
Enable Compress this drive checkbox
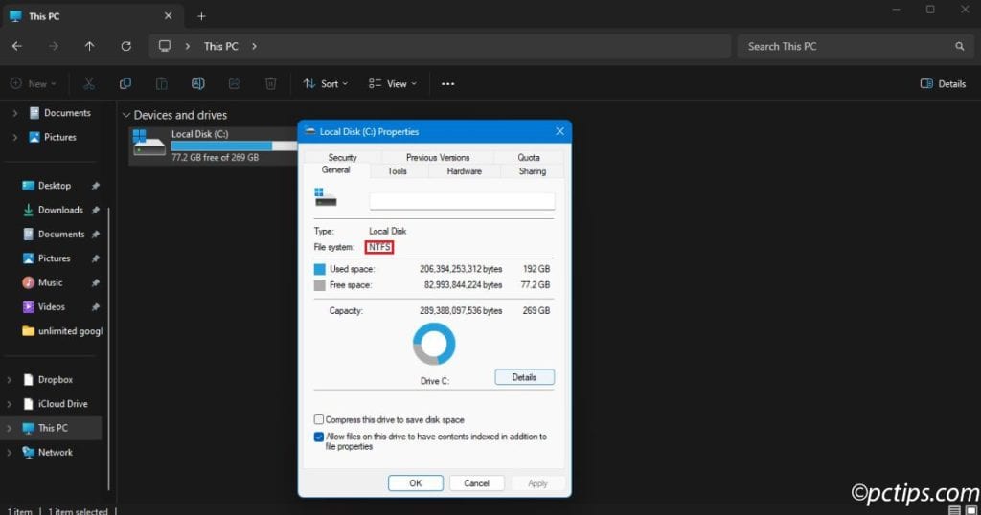318,419
